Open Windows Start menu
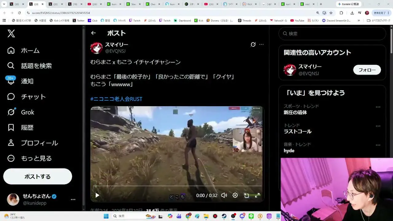Screen dimensions: 393x221 [106, 216]
